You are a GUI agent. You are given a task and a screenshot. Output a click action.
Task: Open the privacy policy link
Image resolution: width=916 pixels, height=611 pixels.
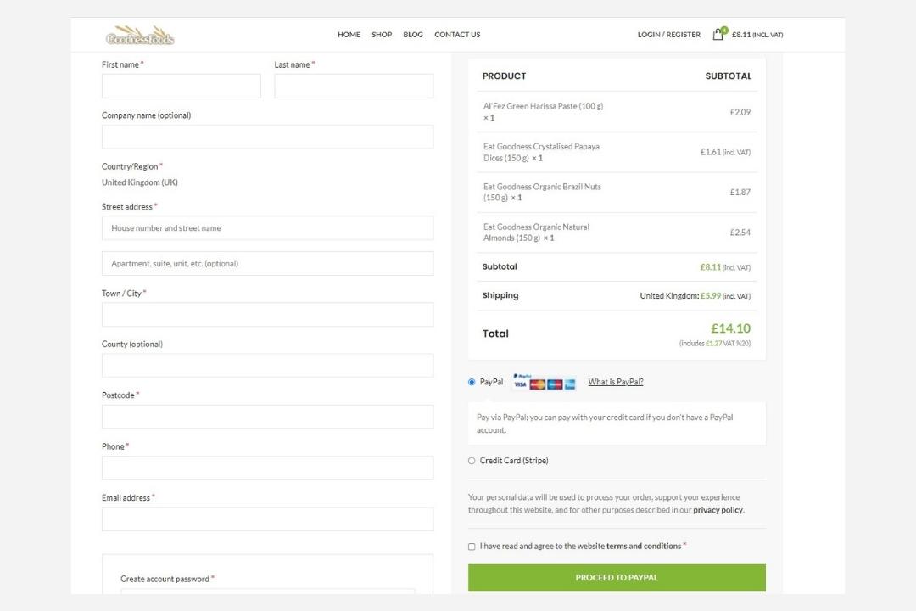pyautogui.click(x=718, y=510)
